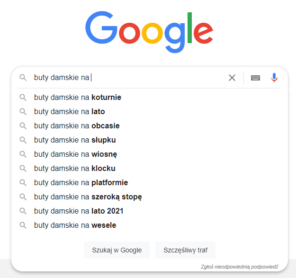Choose suggestion "buty damskie na klocku"
296x278 pixels.
click(75, 169)
